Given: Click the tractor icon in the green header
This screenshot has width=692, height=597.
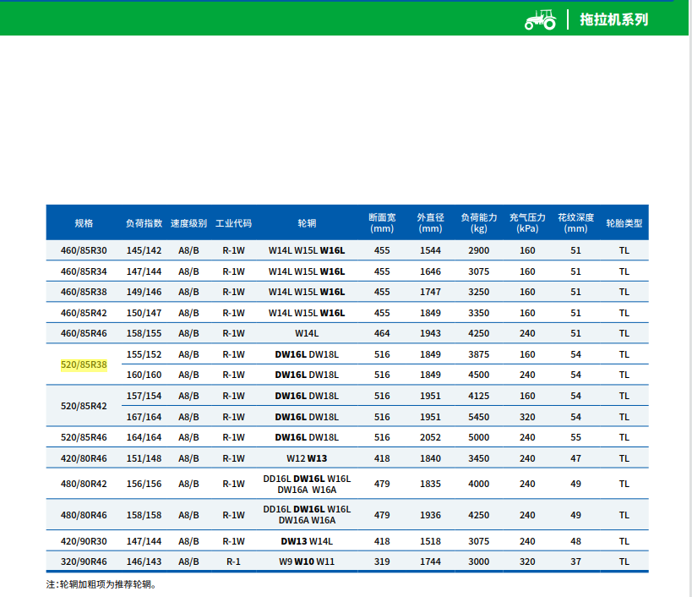Looking at the screenshot, I should point(540,19).
